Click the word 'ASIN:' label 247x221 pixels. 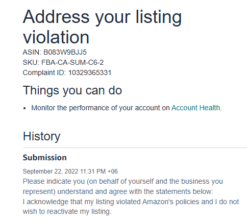click(32, 52)
